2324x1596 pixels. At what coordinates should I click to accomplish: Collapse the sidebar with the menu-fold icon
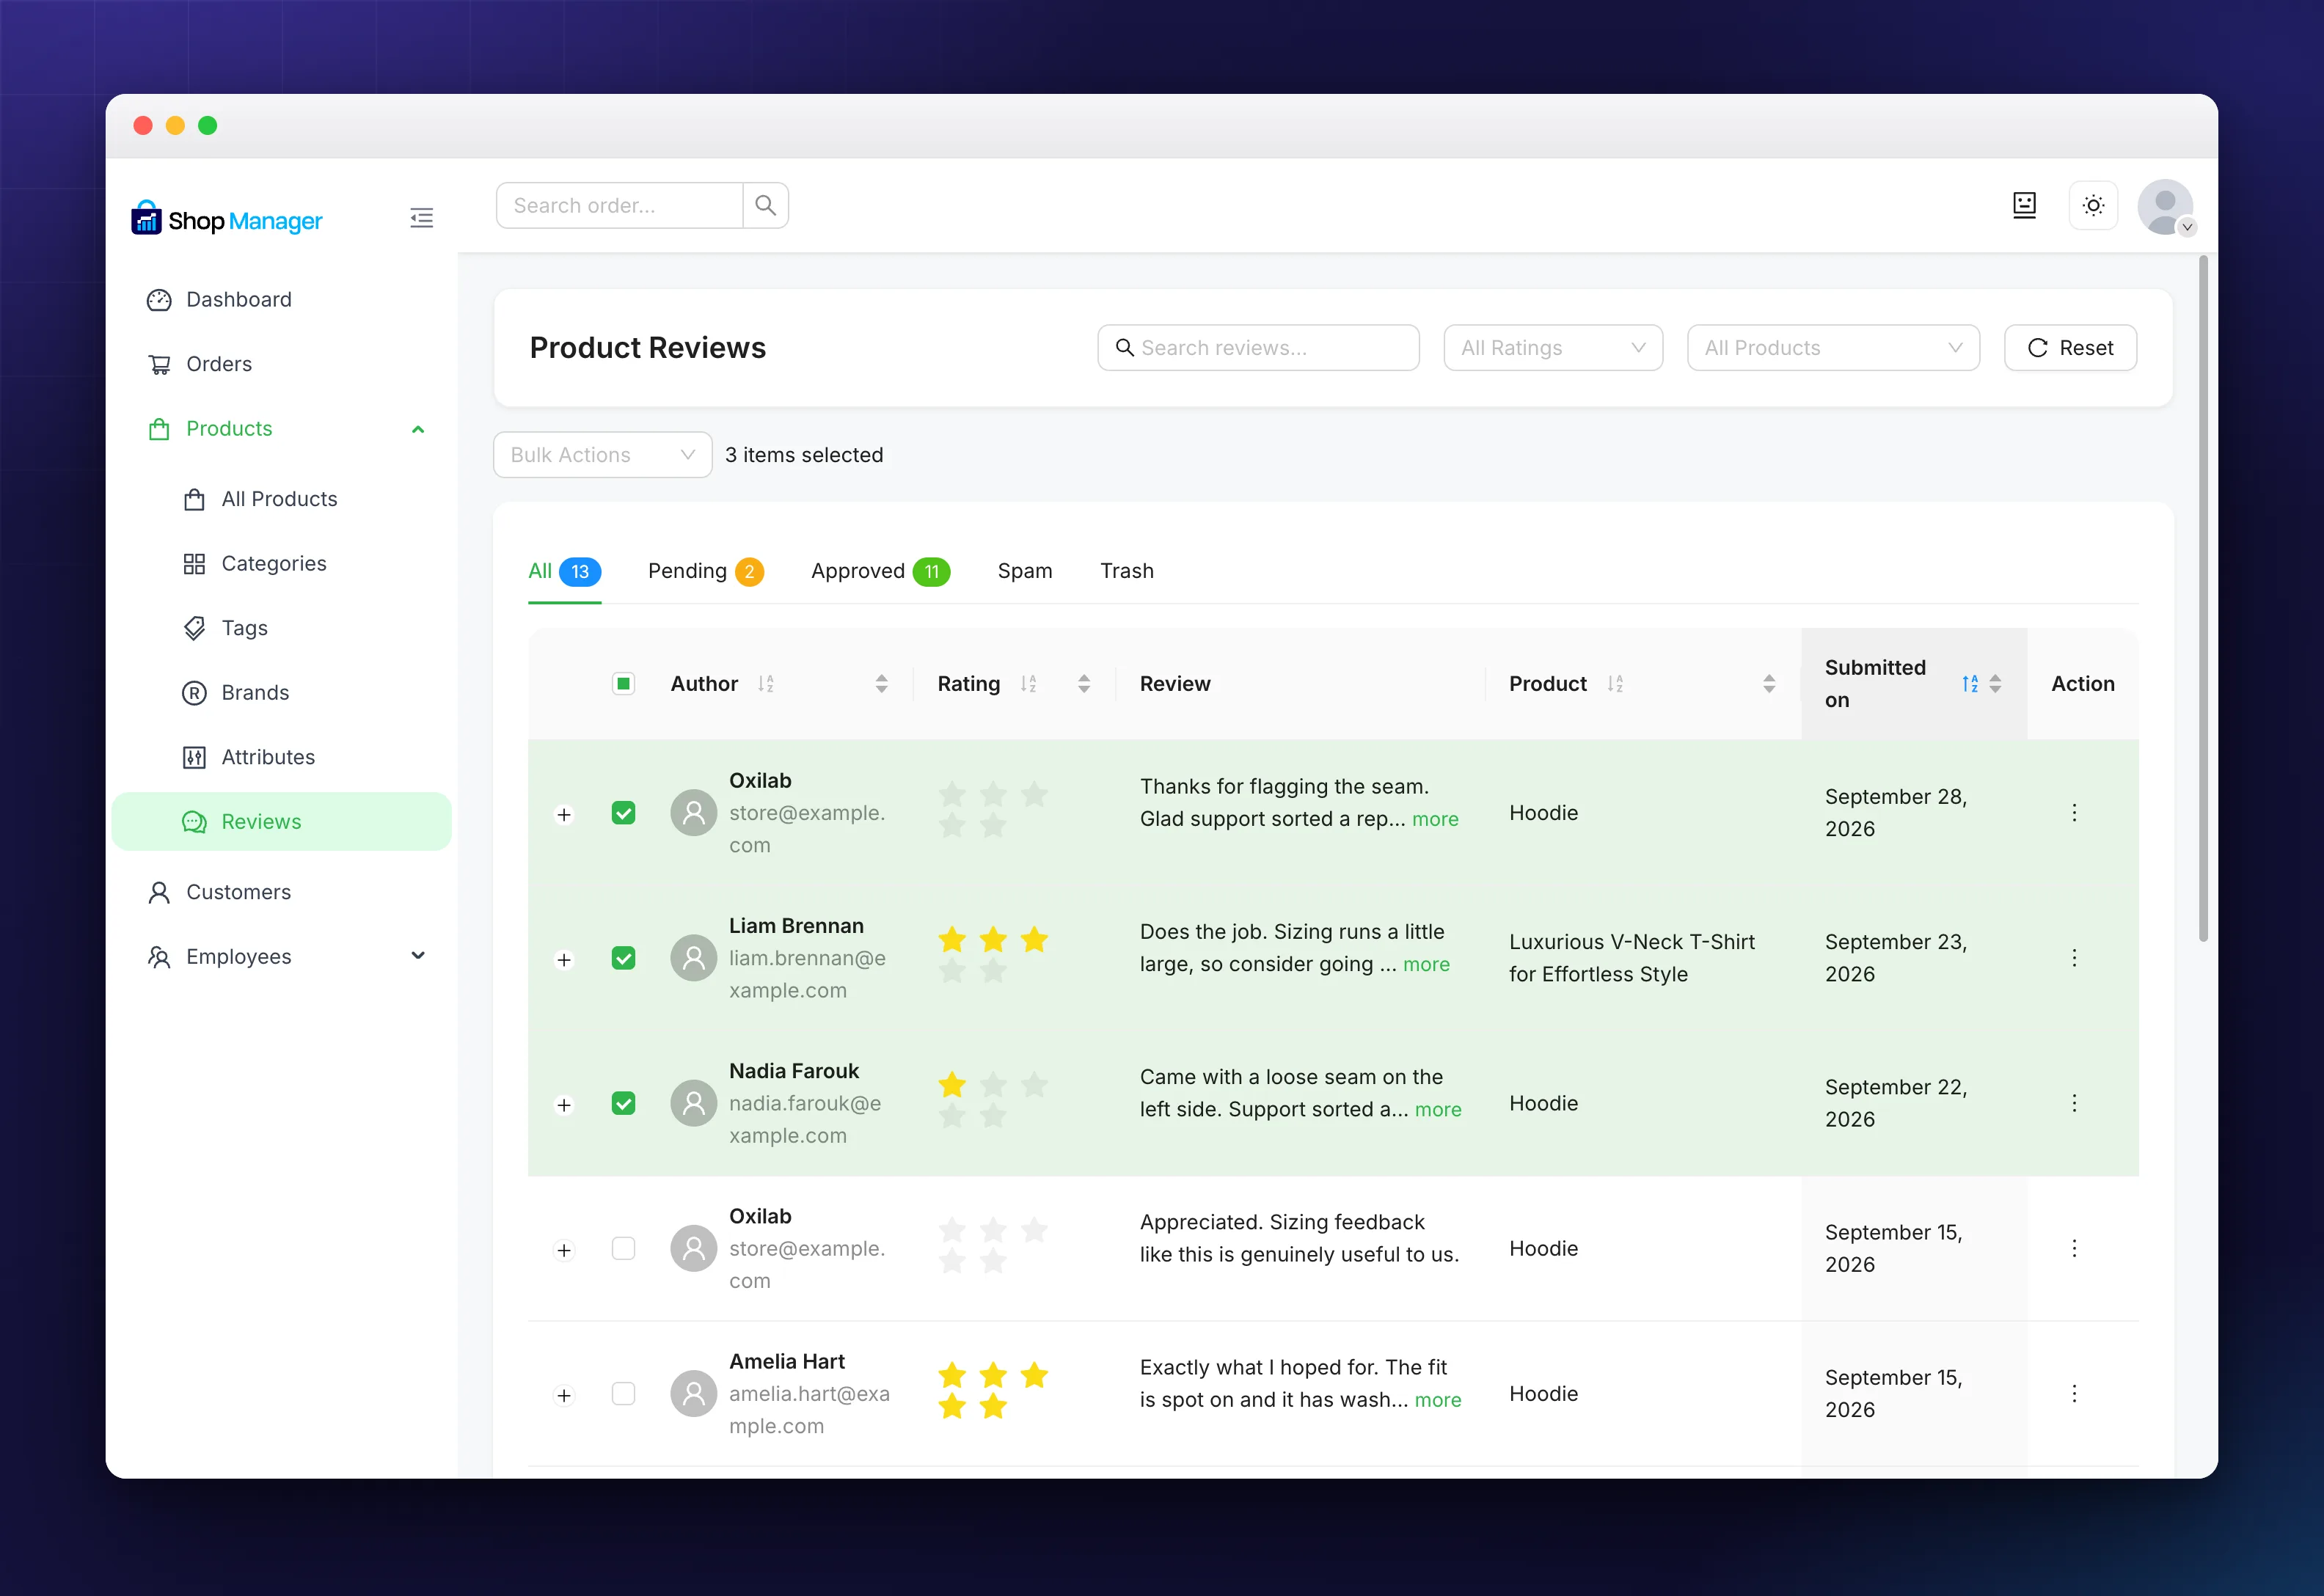click(x=421, y=218)
